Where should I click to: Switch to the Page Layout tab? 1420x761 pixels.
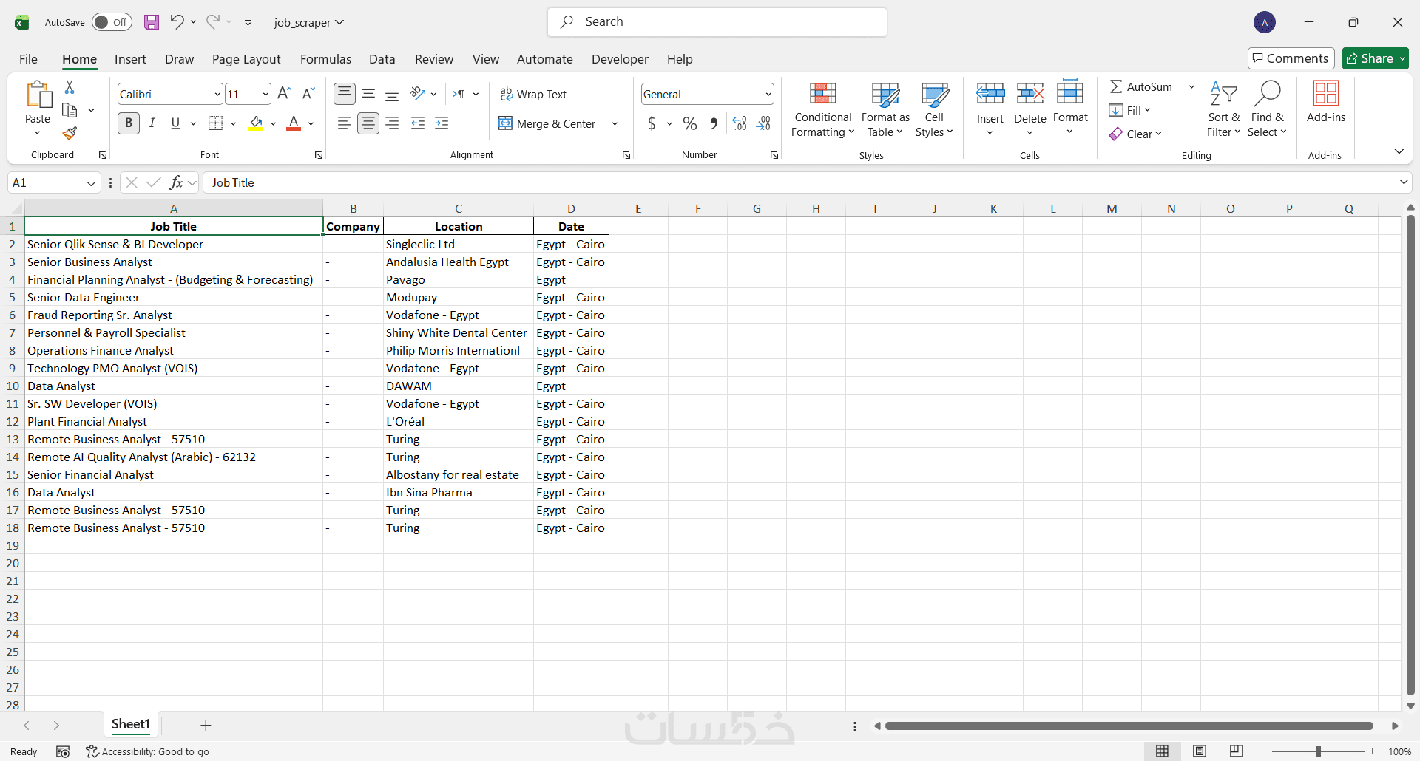[x=246, y=59]
